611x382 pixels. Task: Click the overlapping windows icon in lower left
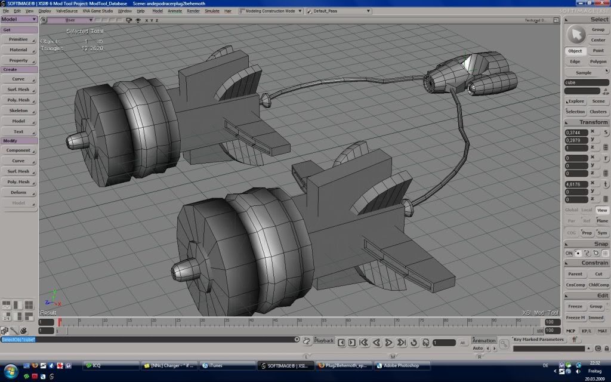click(x=5, y=331)
